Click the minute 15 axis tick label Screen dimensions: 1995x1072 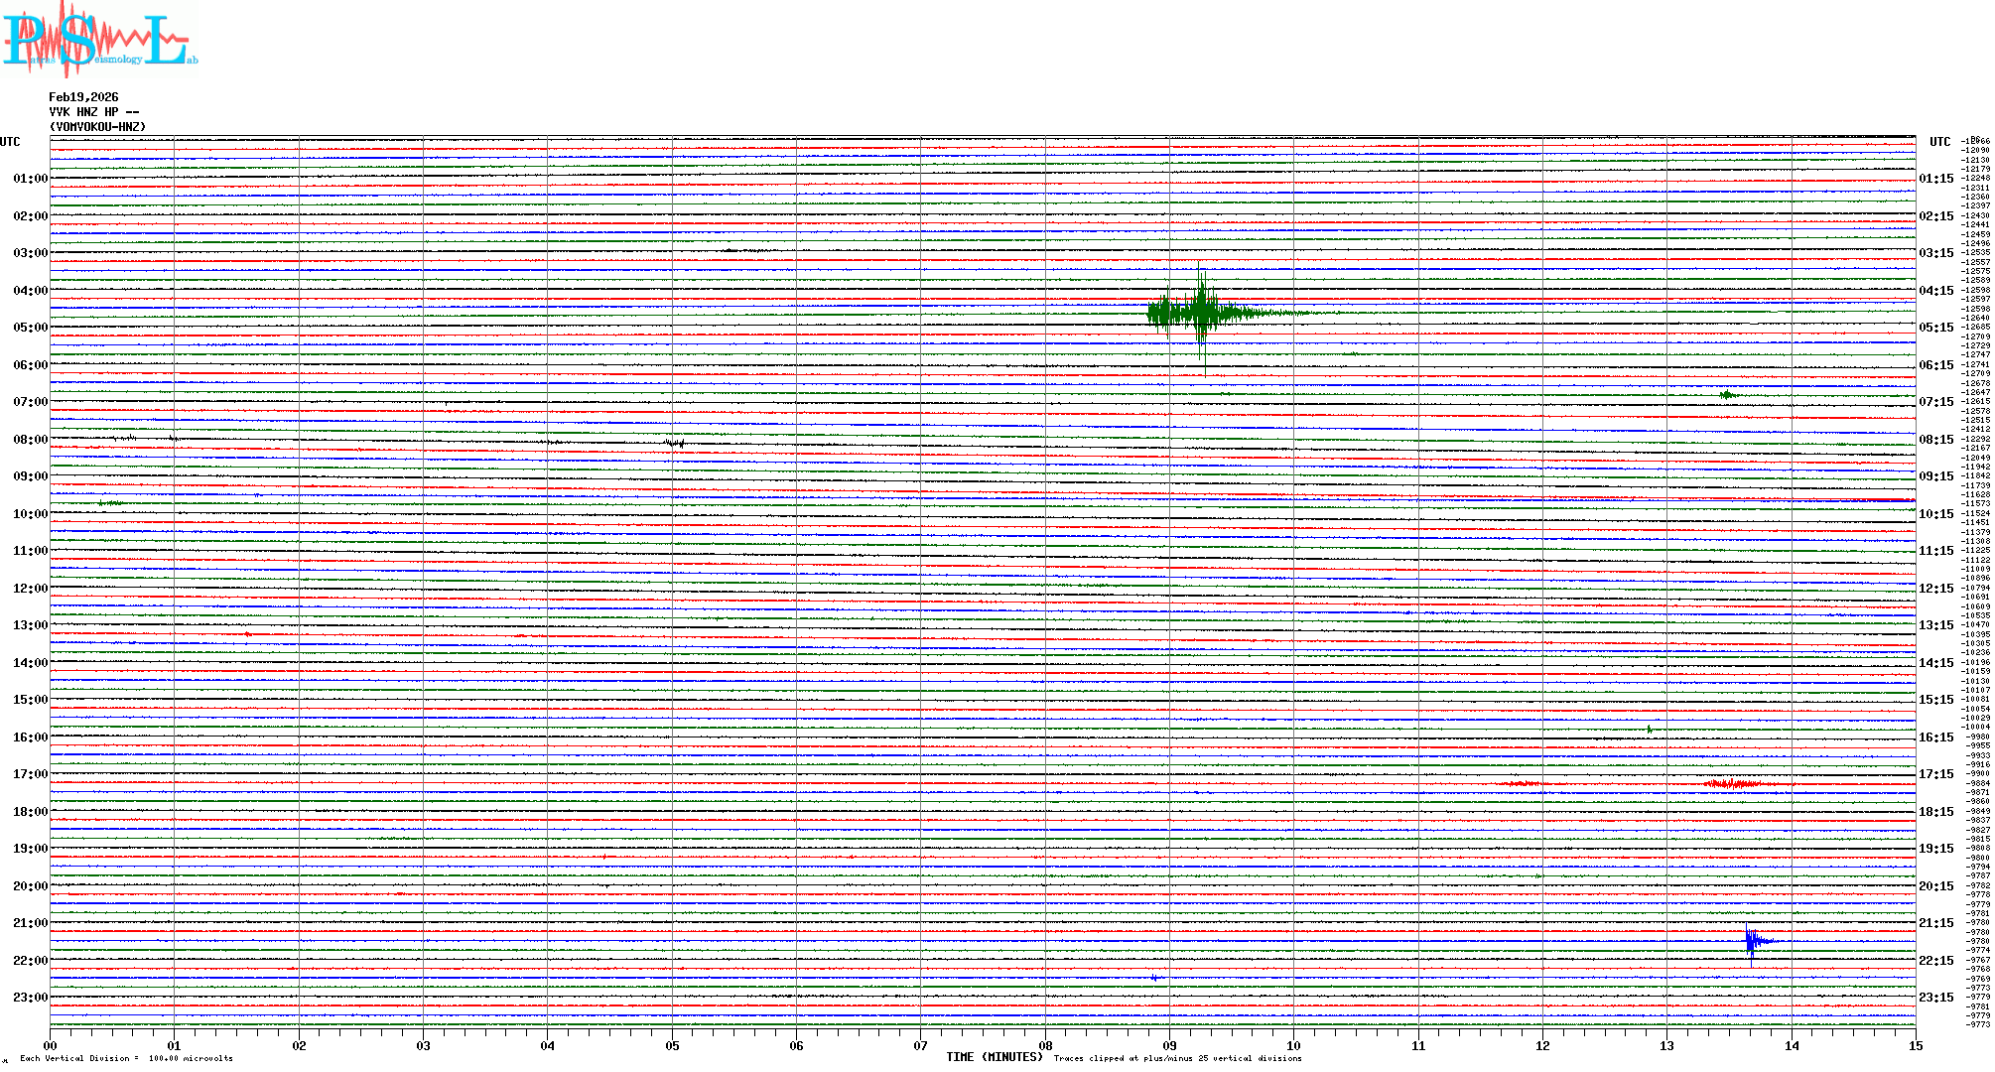pyautogui.click(x=1915, y=1046)
